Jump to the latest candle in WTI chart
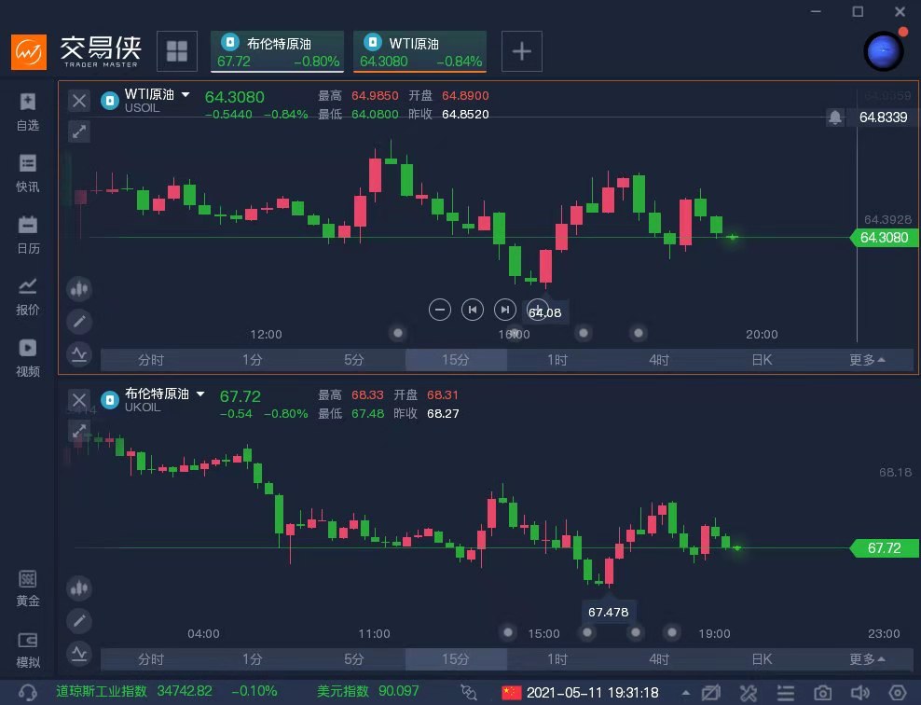The height and width of the screenshot is (705, 921). (x=505, y=310)
